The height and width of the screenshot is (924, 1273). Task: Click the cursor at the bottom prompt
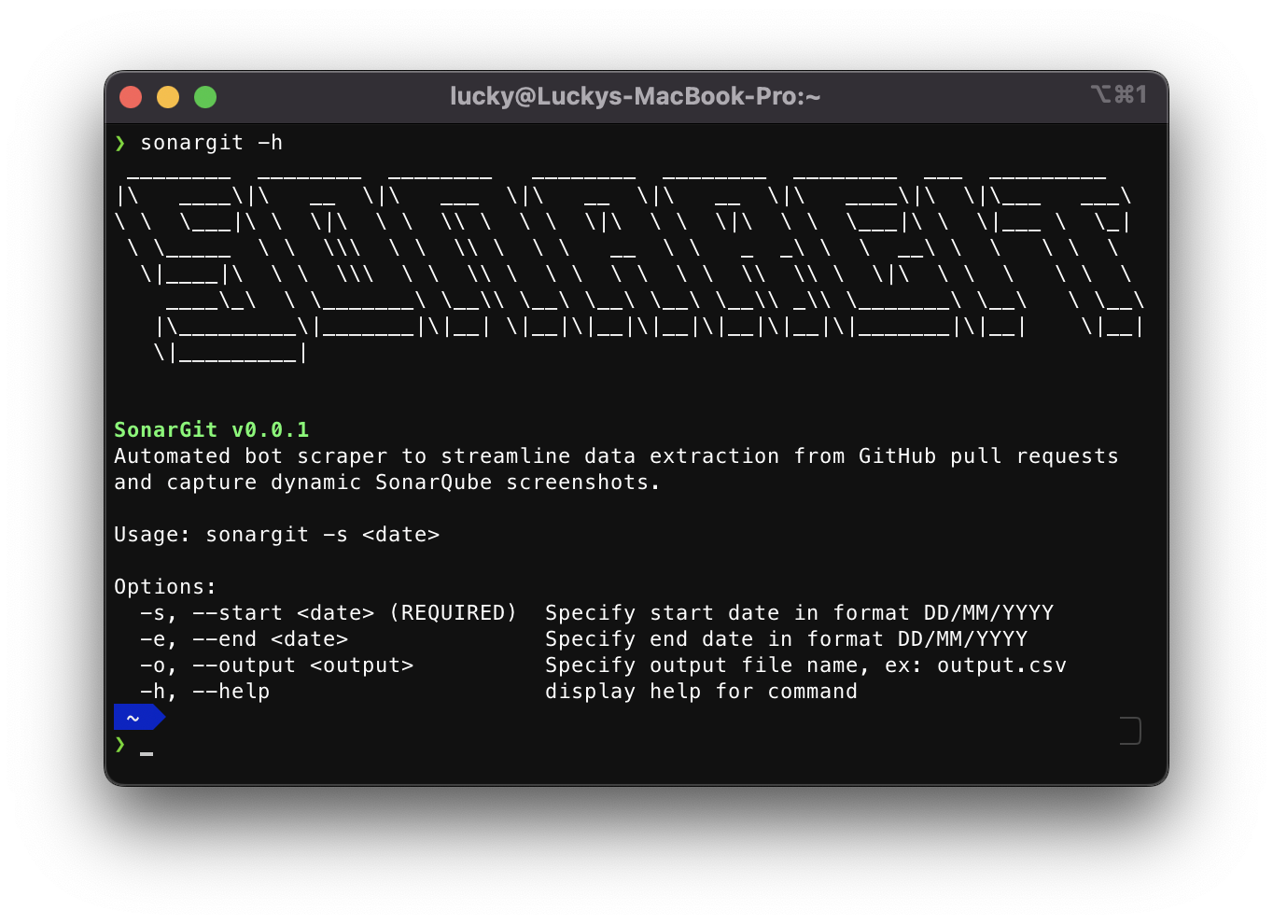pos(147,751)
